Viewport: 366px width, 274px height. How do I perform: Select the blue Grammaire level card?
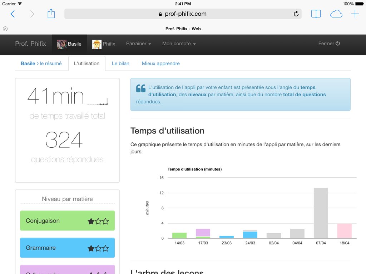(x=68, y=248)
